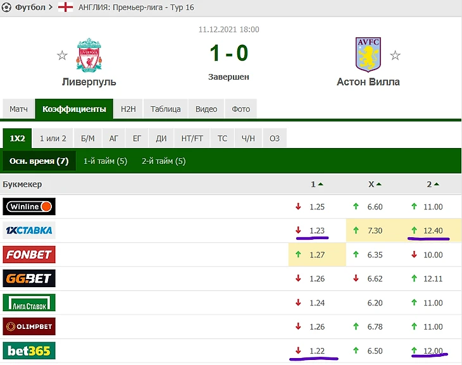Sort bookmakers by away win odds column
This screenshot has height=365, width=462.
click(x=433, y=184)
